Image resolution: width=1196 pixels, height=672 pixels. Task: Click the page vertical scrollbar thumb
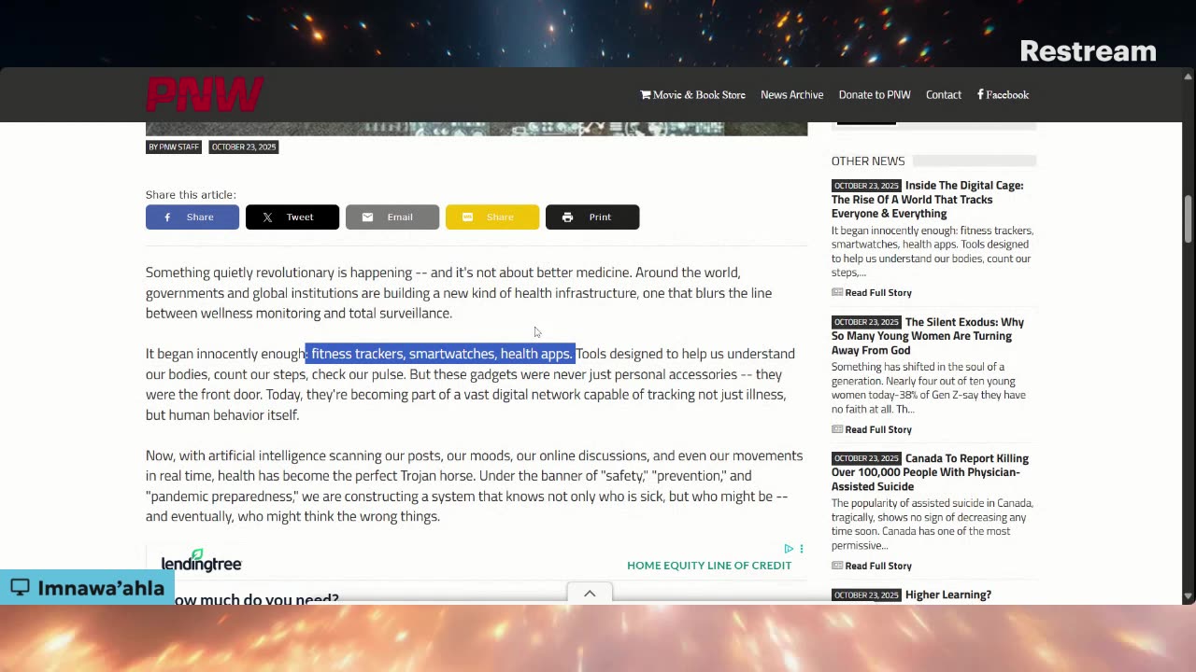tap(1189, 217)
